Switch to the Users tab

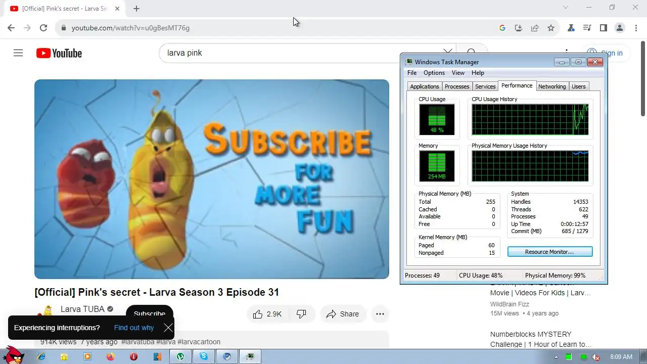[579, 86]
